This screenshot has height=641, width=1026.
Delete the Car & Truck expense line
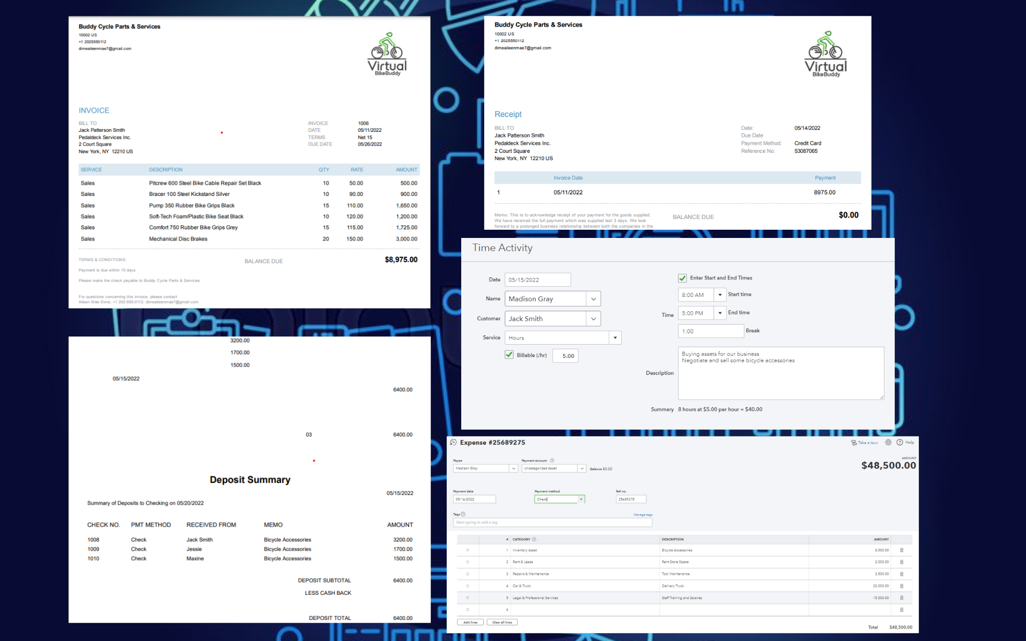tap(901, 586)
